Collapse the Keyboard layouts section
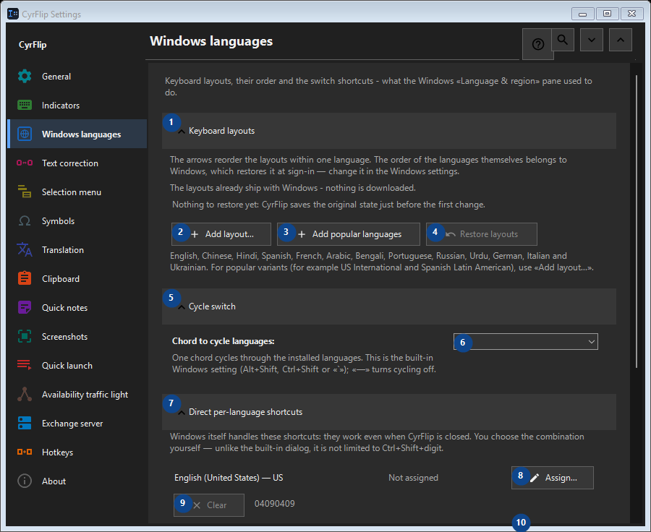The width and height of the screenshot is (651, 532). pyautogui.click(x=388, y=131)
